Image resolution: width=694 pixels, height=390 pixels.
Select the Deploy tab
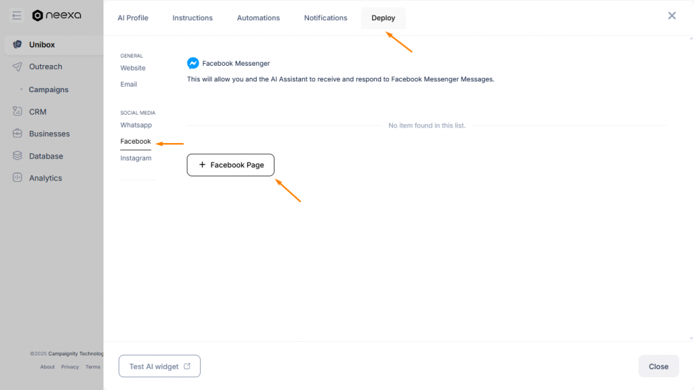384,18
